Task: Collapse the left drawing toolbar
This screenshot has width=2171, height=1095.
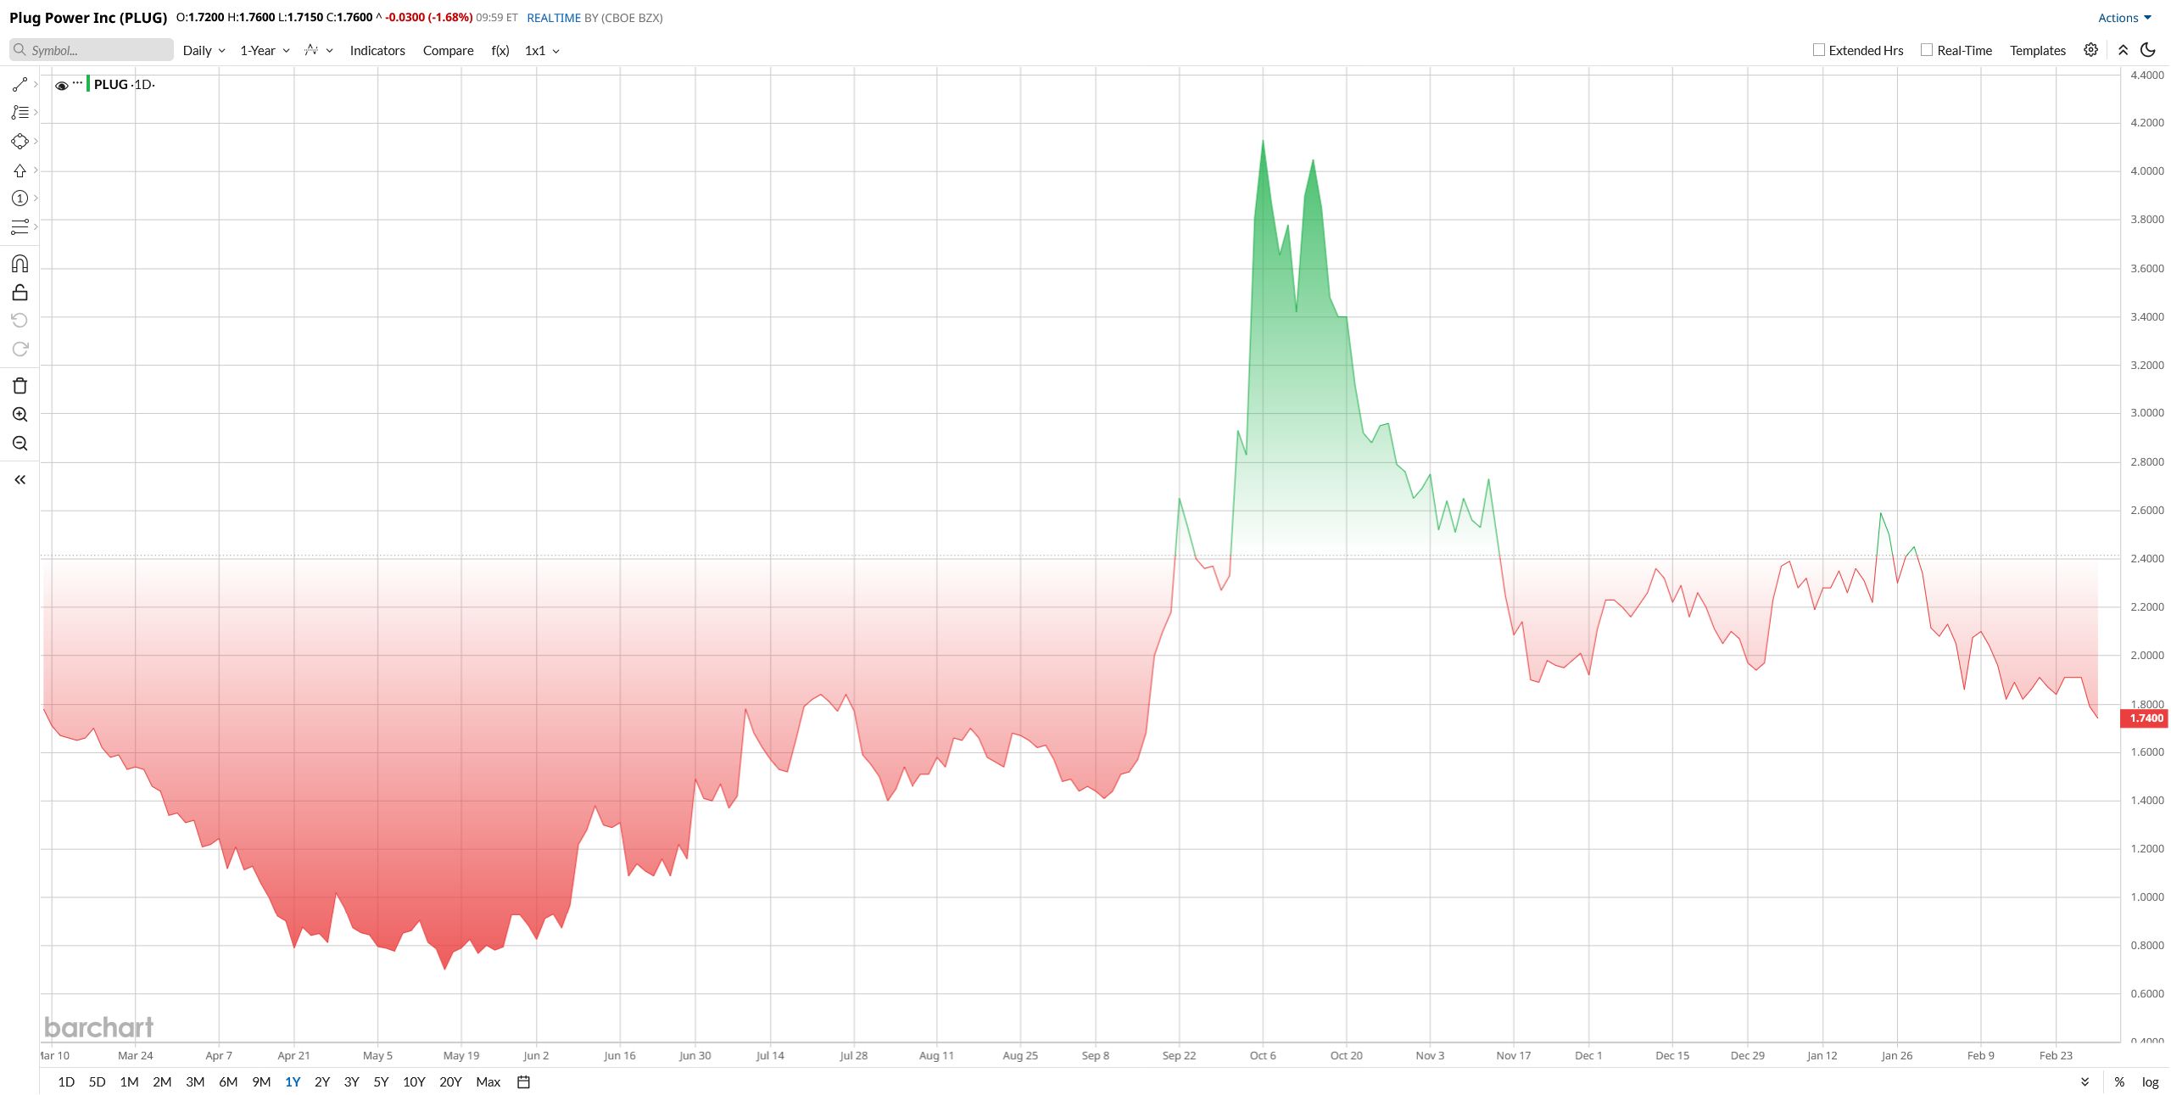Action: click(x=20, y=480)
